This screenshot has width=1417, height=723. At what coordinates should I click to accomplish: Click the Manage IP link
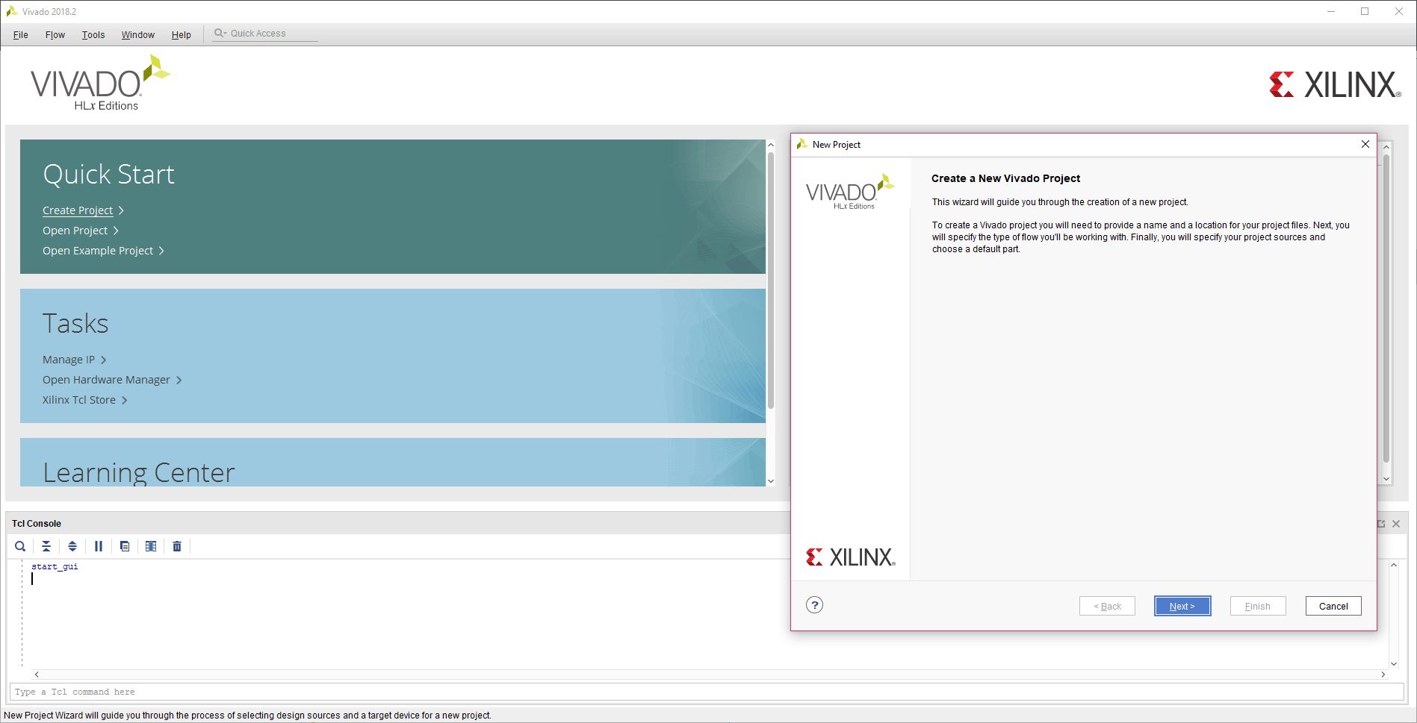click(69, 360)
